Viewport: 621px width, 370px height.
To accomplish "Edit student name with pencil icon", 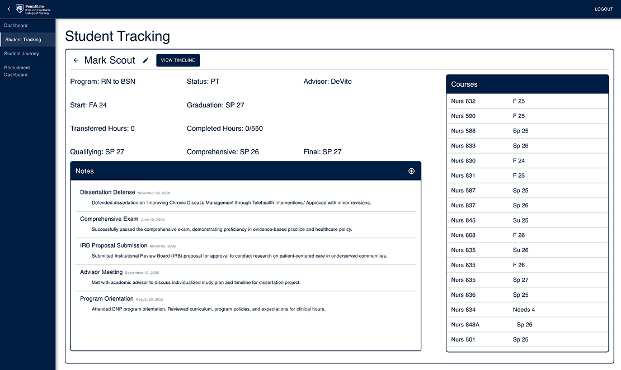I will click(146, 60).
